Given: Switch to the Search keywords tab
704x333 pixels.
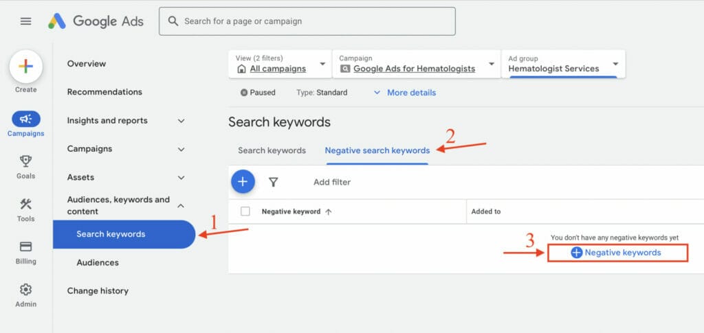Looking at the screenshot, I should click(272, 150).
